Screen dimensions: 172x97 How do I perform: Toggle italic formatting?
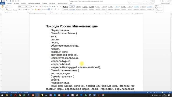(x=21, y=9)
